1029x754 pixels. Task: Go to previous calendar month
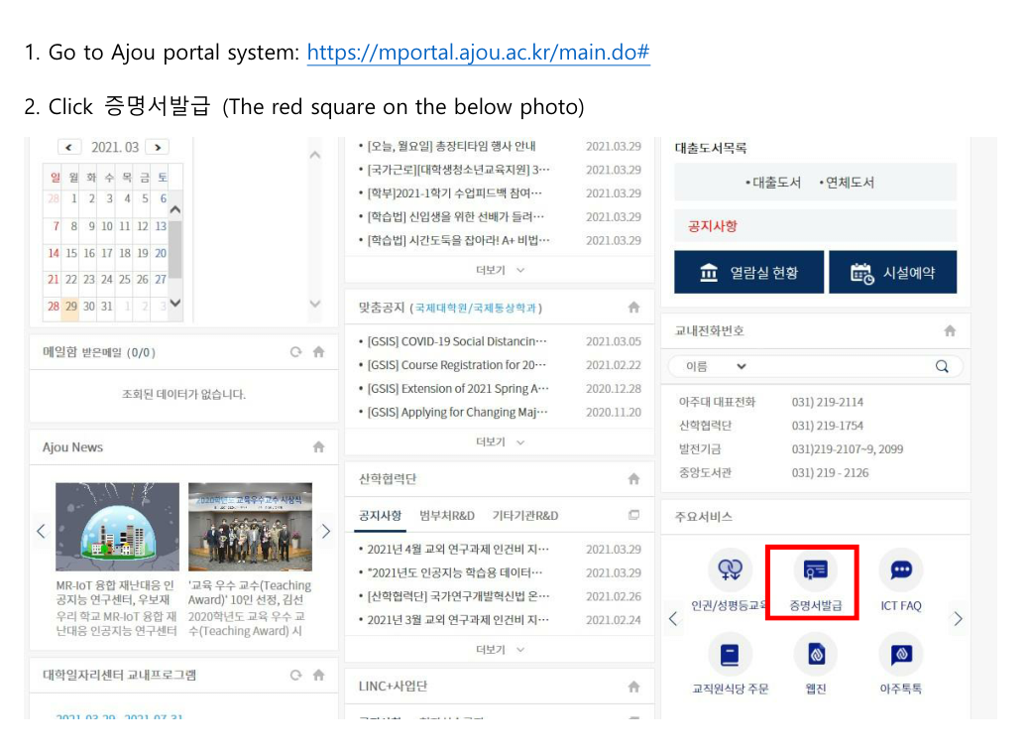69,147
